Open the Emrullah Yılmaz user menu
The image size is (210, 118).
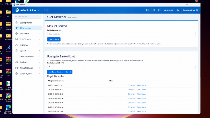(x=190, y=10)
